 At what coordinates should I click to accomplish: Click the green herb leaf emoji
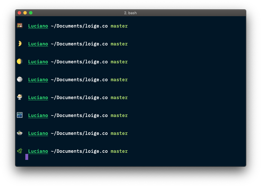coord(20,151)
